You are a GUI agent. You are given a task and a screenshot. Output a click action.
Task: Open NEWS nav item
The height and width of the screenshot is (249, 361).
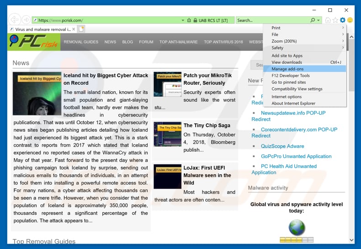coord(110,42)
